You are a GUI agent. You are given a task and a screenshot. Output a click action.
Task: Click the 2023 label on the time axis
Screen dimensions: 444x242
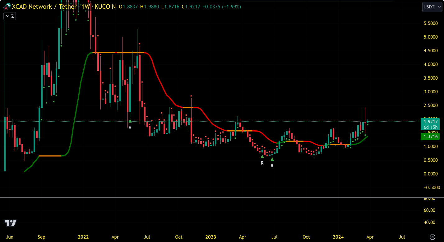pos(210,237)
